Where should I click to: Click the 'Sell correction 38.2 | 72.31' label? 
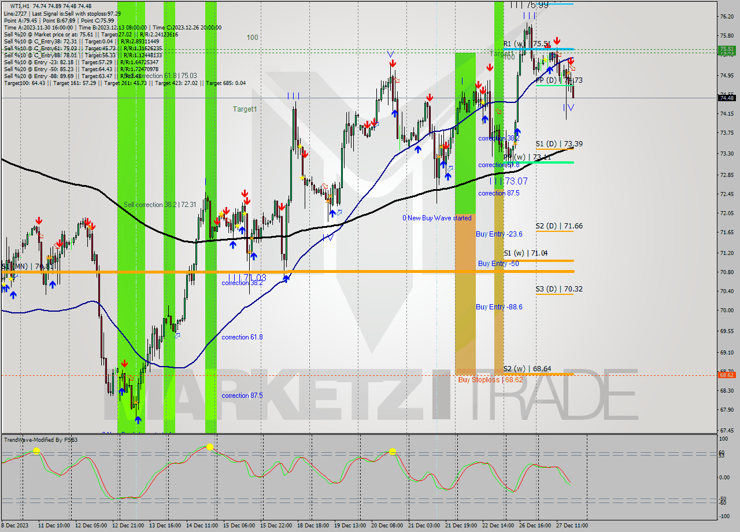[160, 205]
